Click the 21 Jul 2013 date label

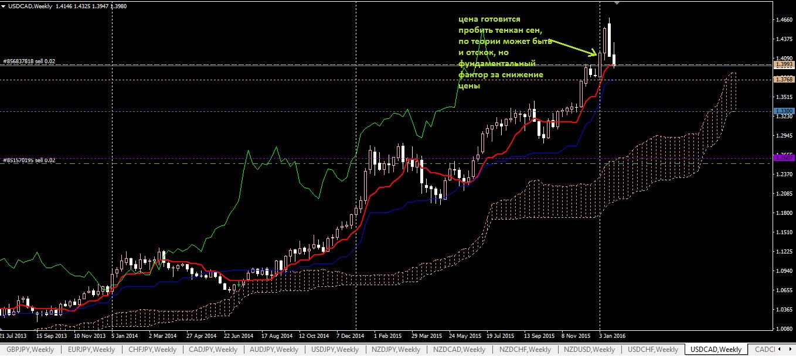coord(13,336)
